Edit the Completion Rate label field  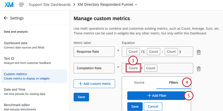tap(94, 68)
